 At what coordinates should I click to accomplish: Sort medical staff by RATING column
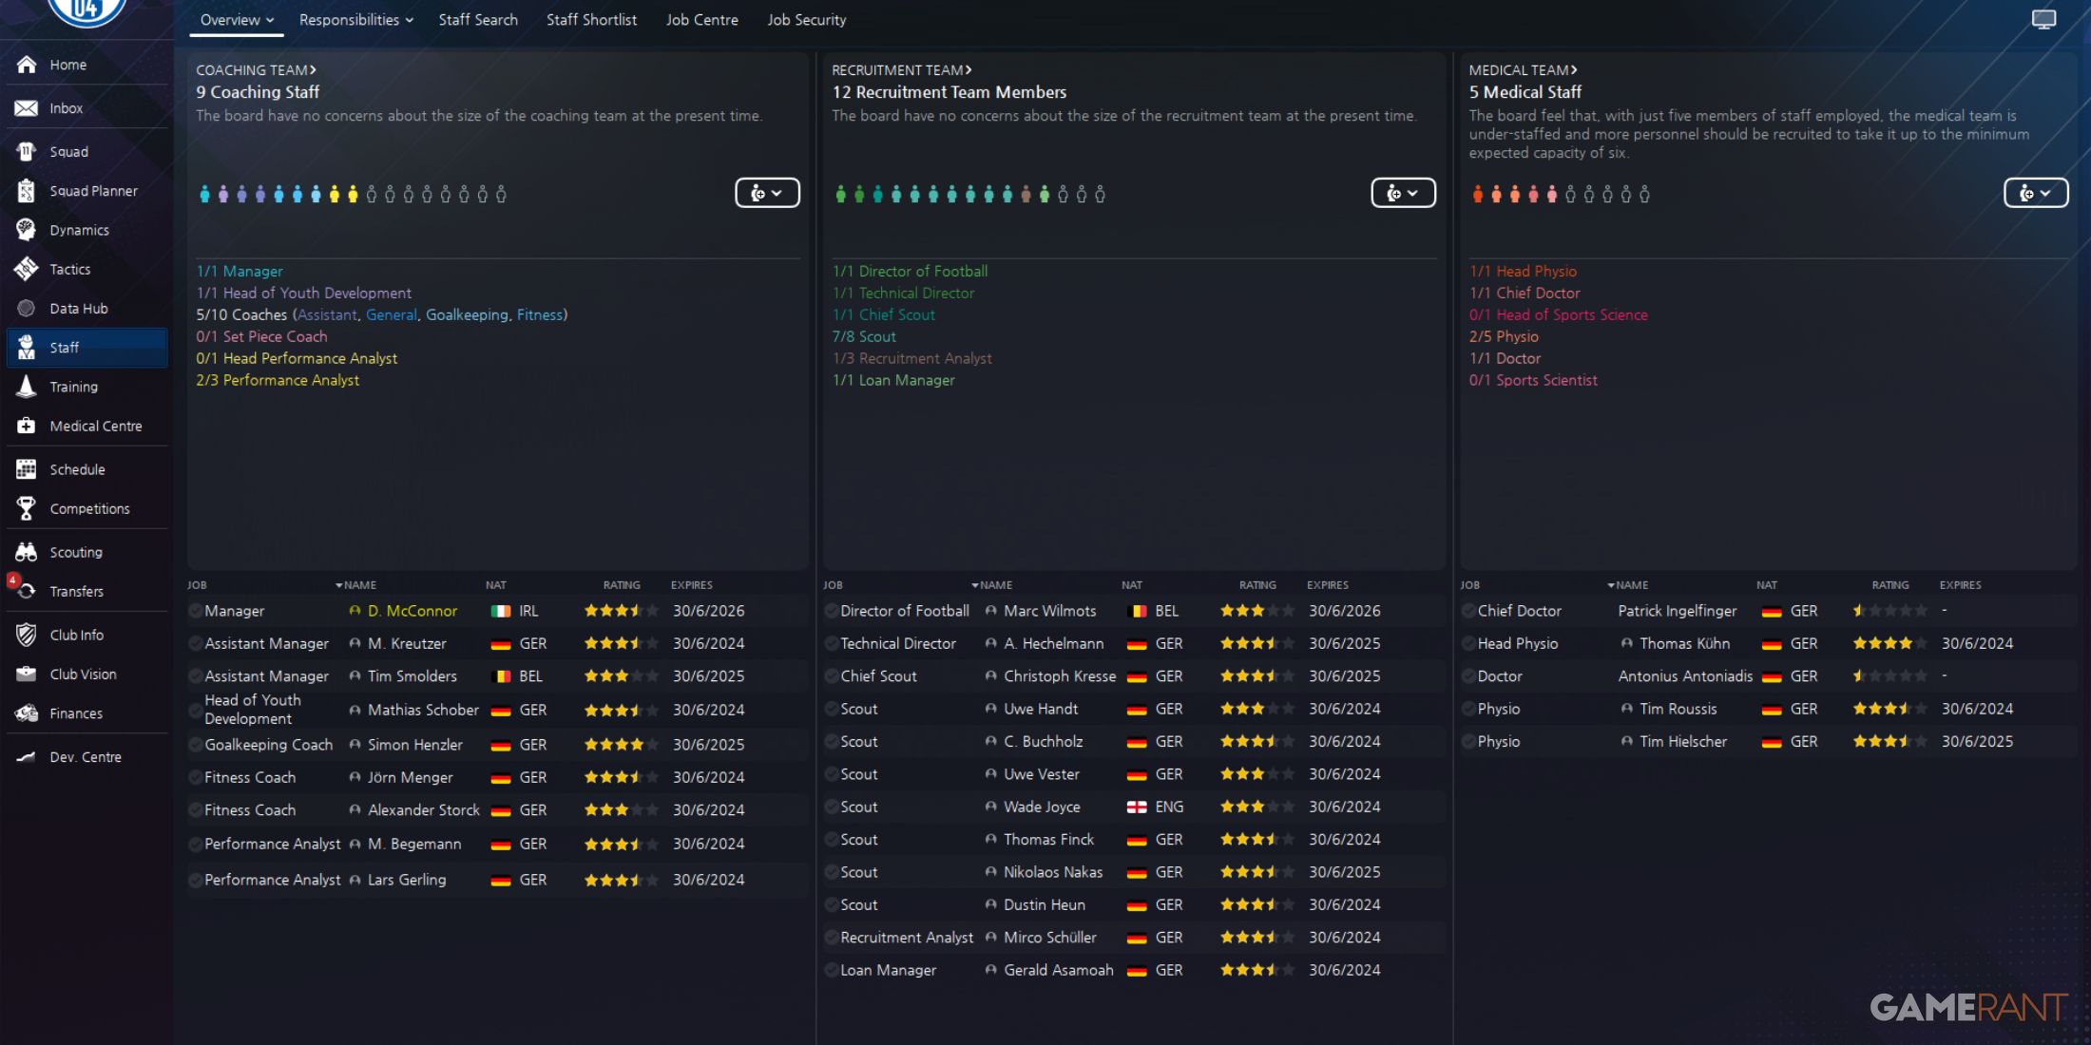coord(1890,585)
